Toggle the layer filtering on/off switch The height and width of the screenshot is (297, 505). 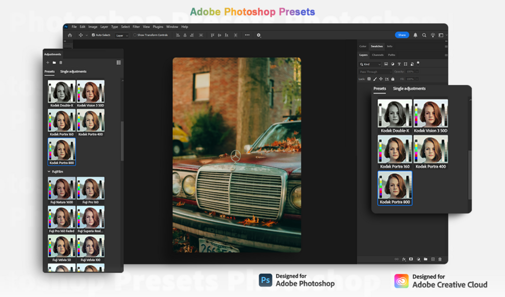click(x=418, y=63)
